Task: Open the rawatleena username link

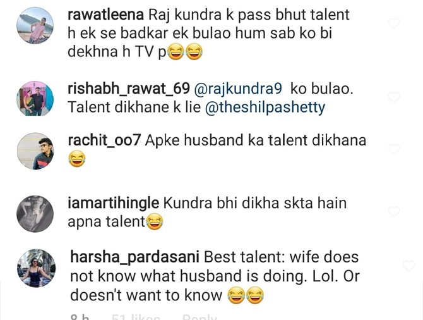Action: 106,15
